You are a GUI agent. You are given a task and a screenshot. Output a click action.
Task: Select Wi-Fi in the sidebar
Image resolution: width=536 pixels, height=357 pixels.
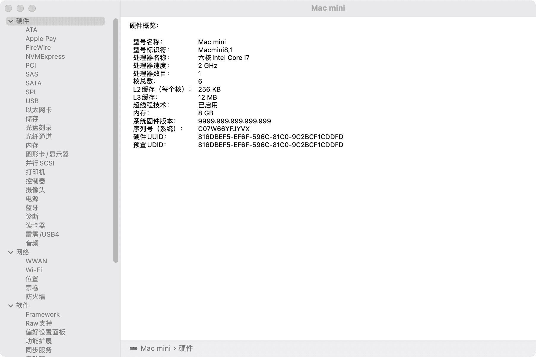(x=34, y=270)
